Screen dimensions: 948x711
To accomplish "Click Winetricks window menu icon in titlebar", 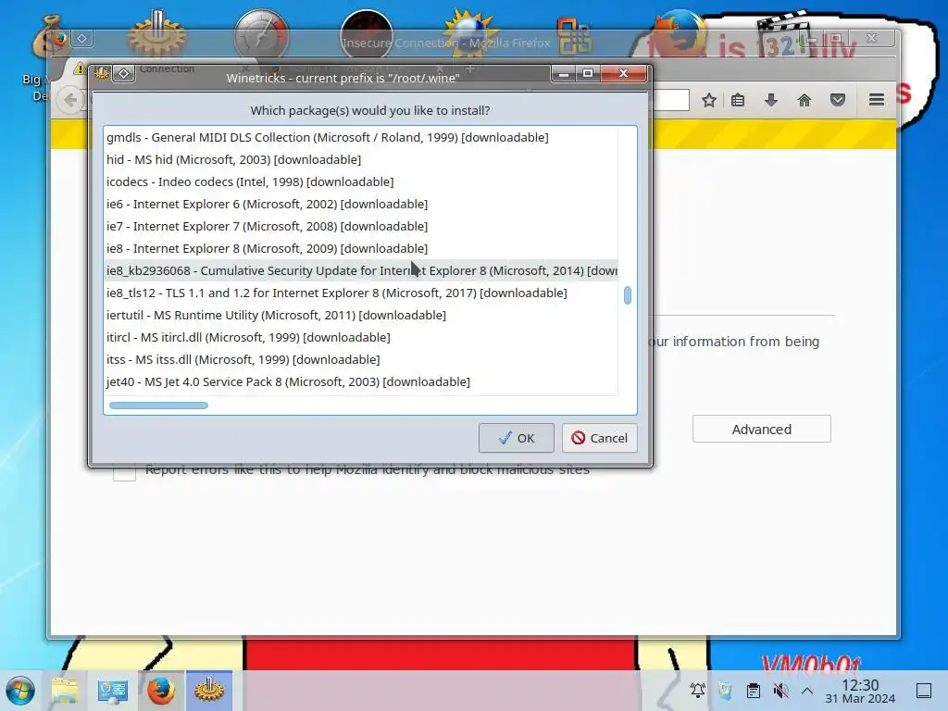I will click(102, 74).
